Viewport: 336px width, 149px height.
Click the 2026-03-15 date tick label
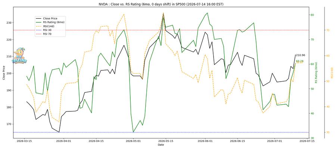(24, 141)
